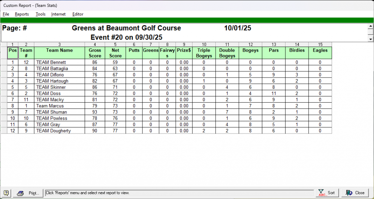Click the Triple Bogeys column header

[x=204, y=53]
